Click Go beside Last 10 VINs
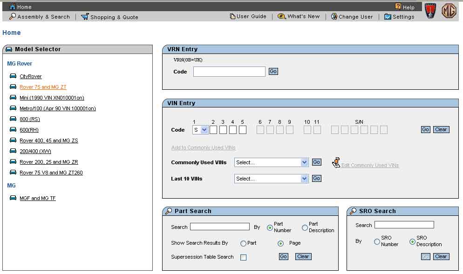This screenshot has height=274, width=463. (317, 178)
